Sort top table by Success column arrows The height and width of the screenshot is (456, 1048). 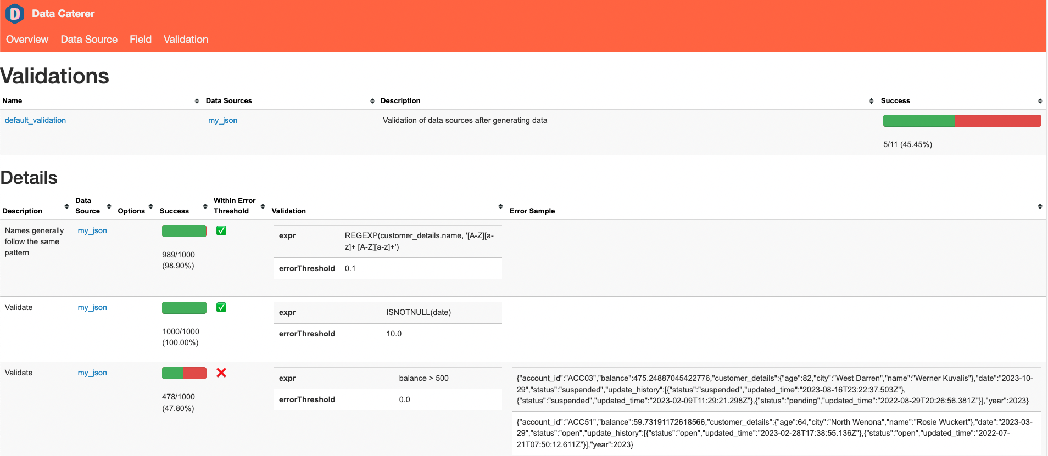pyautogui.click(x=1040, y=101)
